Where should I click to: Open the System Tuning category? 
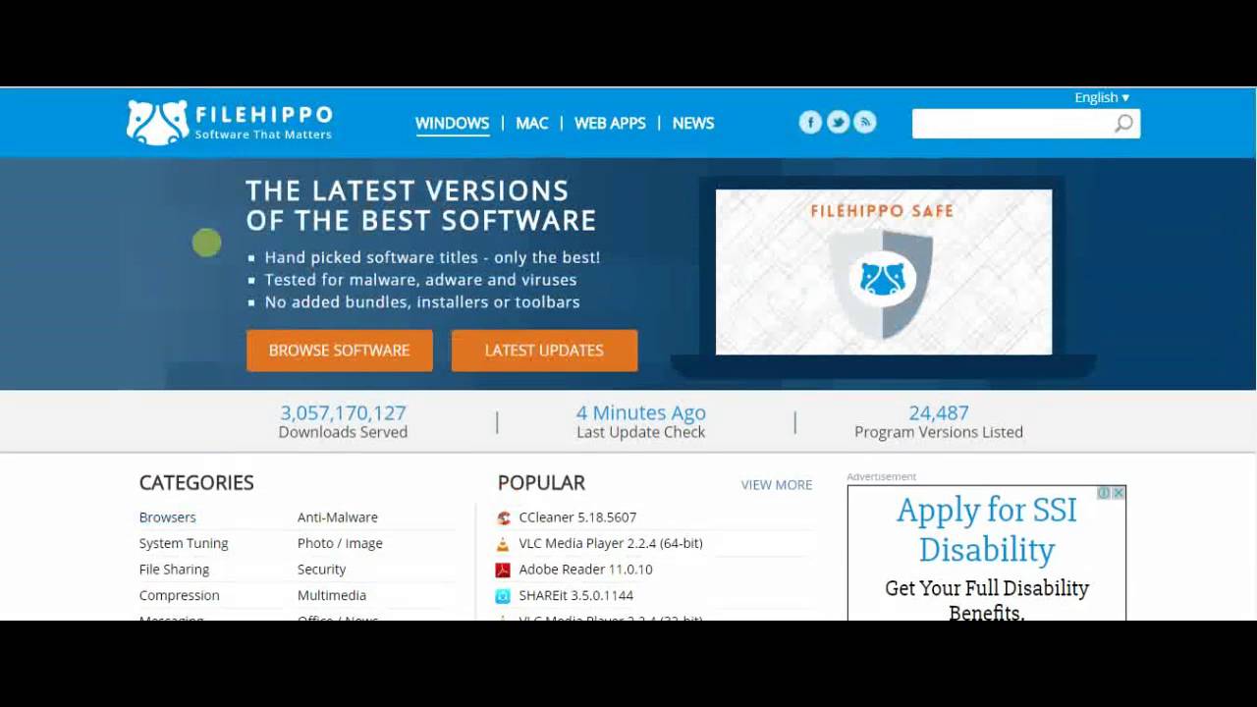coord(184,543)
